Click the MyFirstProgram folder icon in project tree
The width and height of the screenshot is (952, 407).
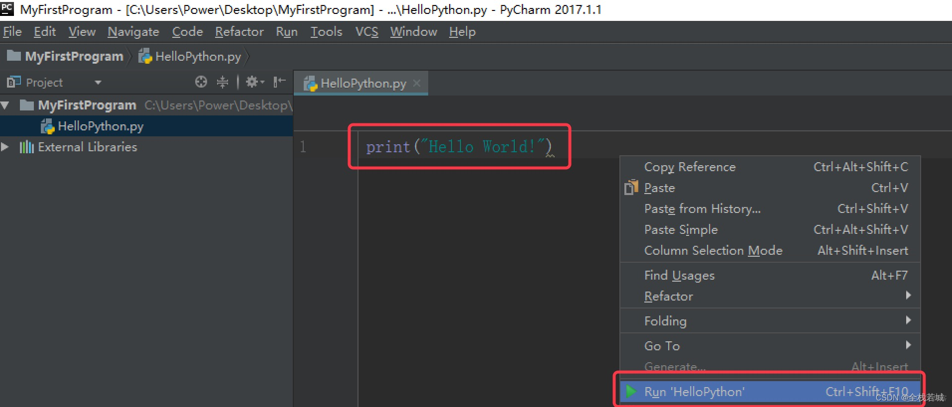click(x=26, y=105)
